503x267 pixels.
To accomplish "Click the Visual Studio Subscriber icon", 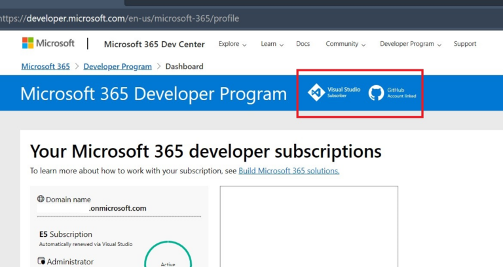I will 316,92.
